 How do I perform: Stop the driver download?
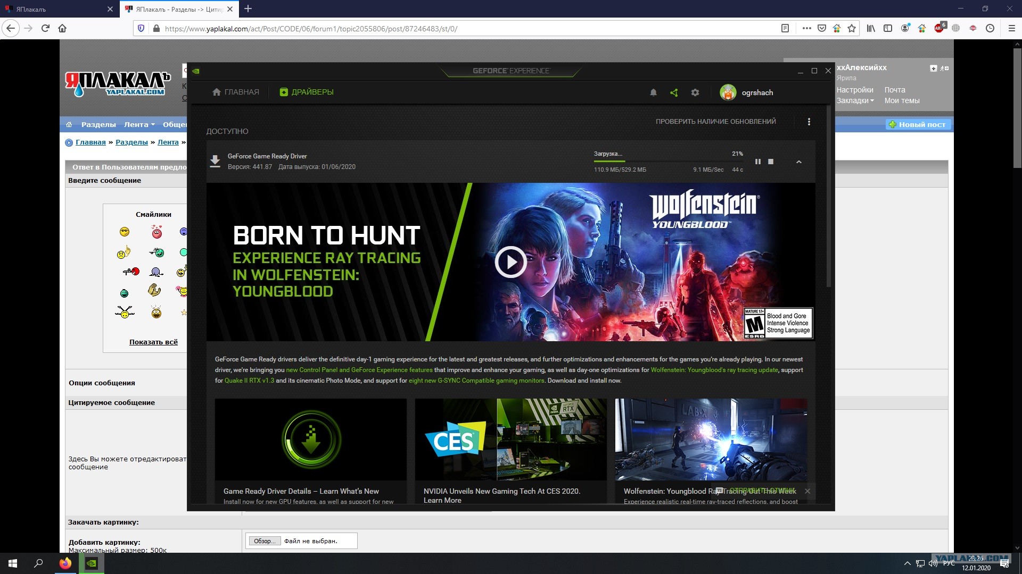[771, 162]
